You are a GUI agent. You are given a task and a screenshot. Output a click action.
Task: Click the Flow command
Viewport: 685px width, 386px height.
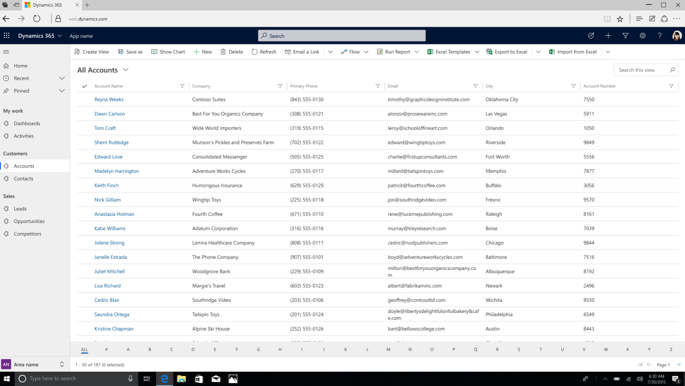click(350, 52)
